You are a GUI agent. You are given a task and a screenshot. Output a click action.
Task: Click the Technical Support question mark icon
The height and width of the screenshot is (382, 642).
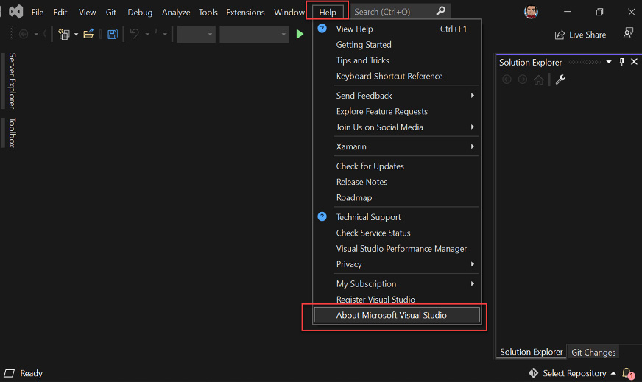coord(322,216)
